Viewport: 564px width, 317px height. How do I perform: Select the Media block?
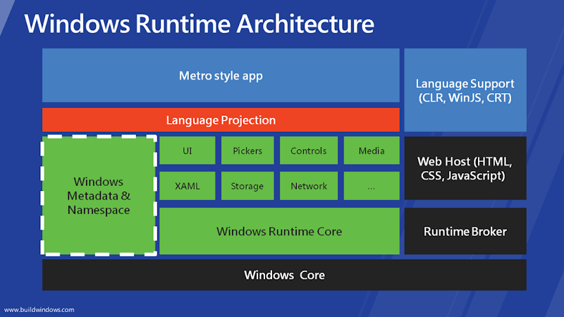[x=372, y=151]
